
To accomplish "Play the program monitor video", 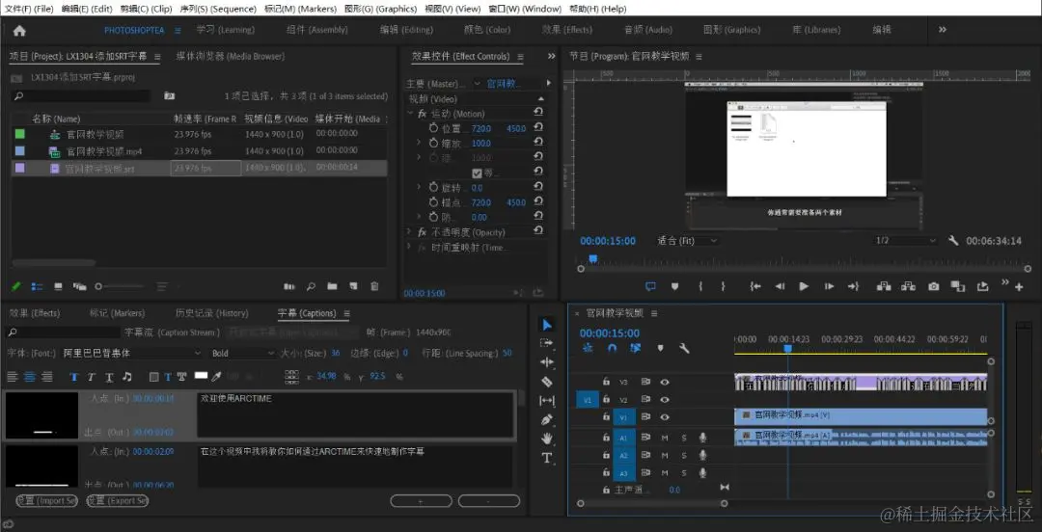I will tap(804, 286).
